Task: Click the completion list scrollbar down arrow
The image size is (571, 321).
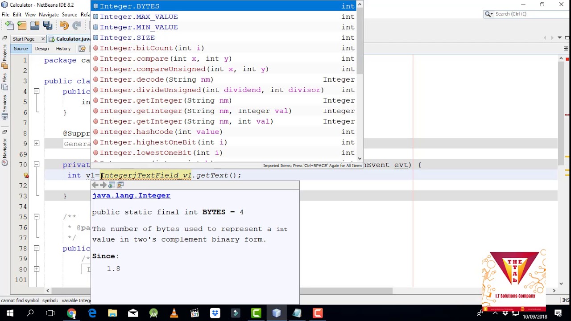Action: pyautogui.click(x=360, y=158)
